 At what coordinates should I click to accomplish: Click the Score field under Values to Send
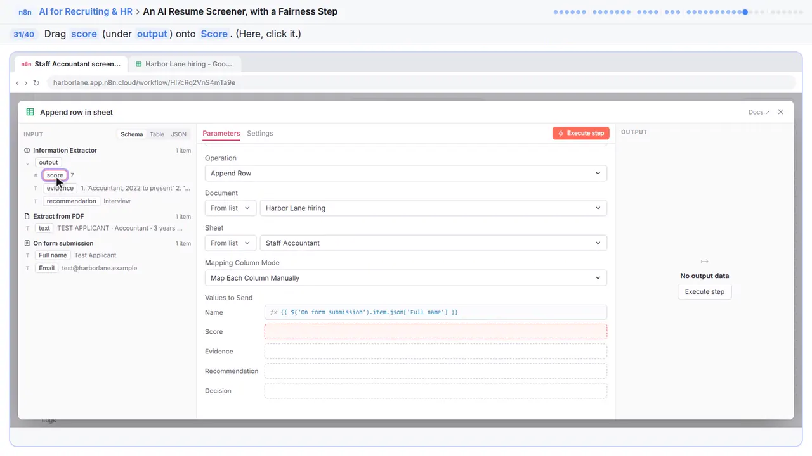coord(436,332)
